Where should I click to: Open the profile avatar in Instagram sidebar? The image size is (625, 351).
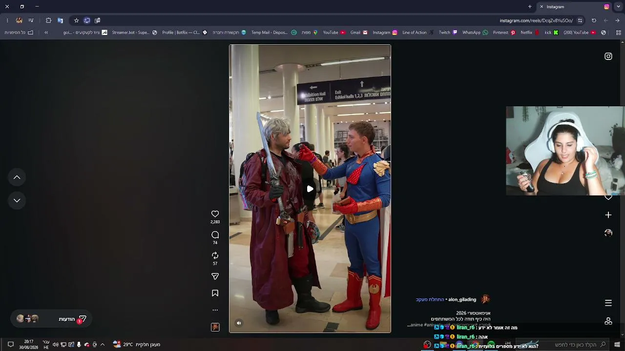(x=608, y=233)
